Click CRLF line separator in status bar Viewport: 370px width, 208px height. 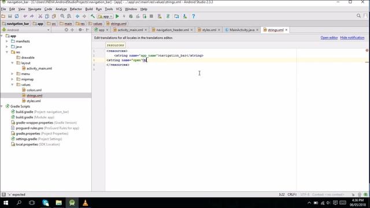(292, 195)
